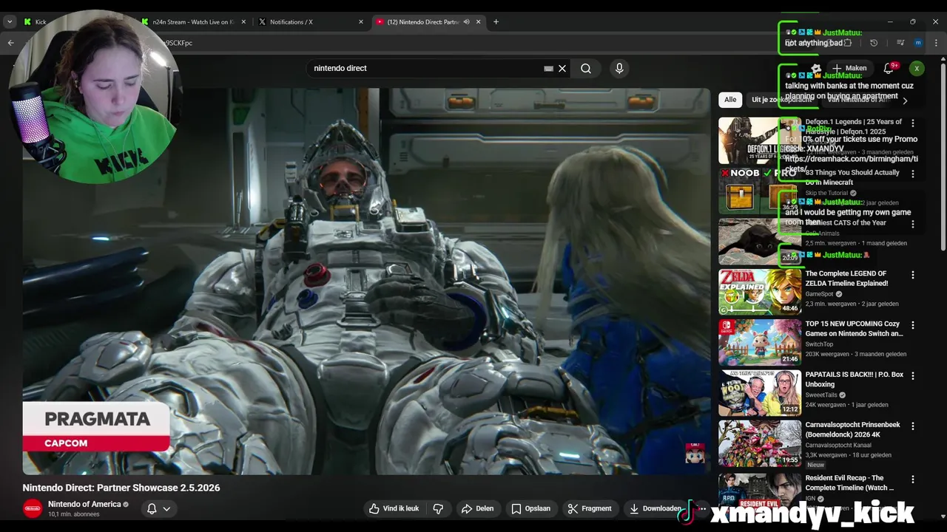The height and width of the screenshot is (532, 947).
Task: Go back with the browser back arrow
Action: pyautogui.click(x=10, y=43)
